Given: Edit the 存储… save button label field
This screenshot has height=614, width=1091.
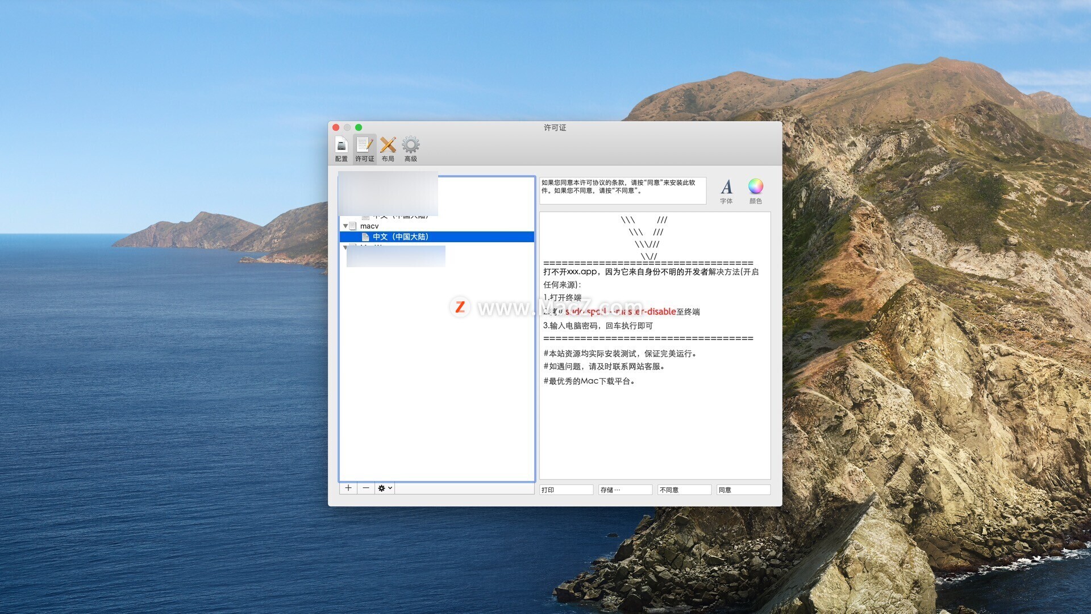Looking at the screenshot, I should click(x=625, y=490).
